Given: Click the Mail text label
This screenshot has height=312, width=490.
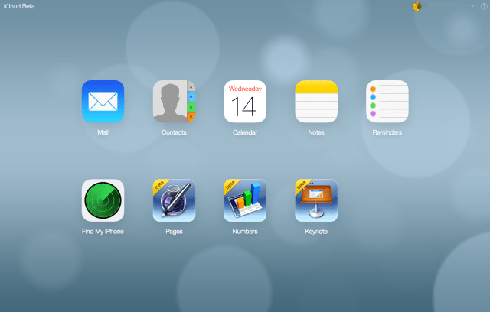Looking at the screenshot, I should click(x=103, y=132).
